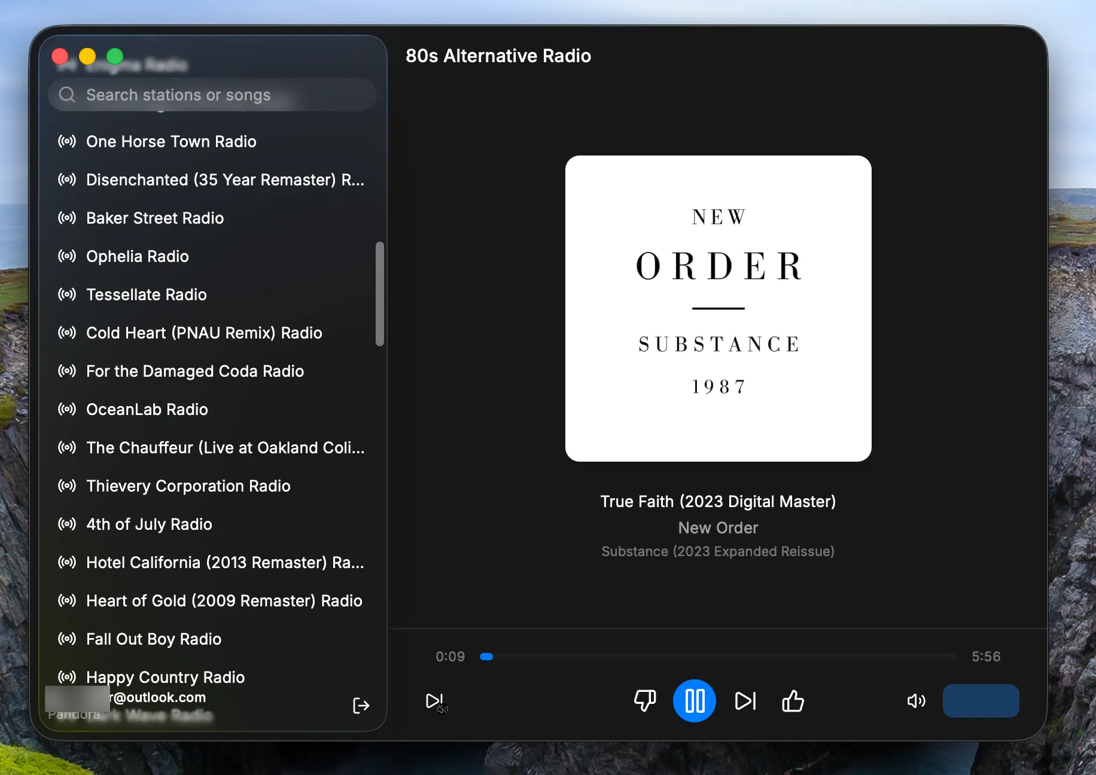Click the Substance (2023 Expanded Reissue) album name
Viewport: 1096px width, 775px height.
[x=718, y=551]
